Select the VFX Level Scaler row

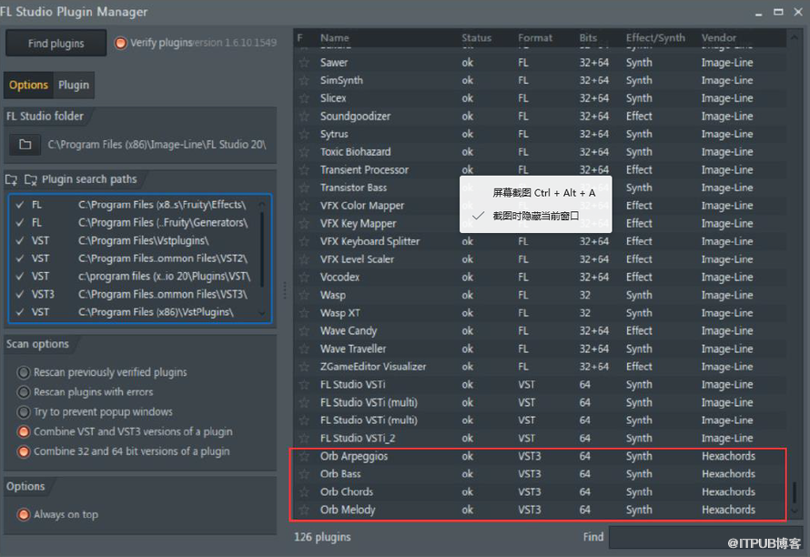pos(540,259)
